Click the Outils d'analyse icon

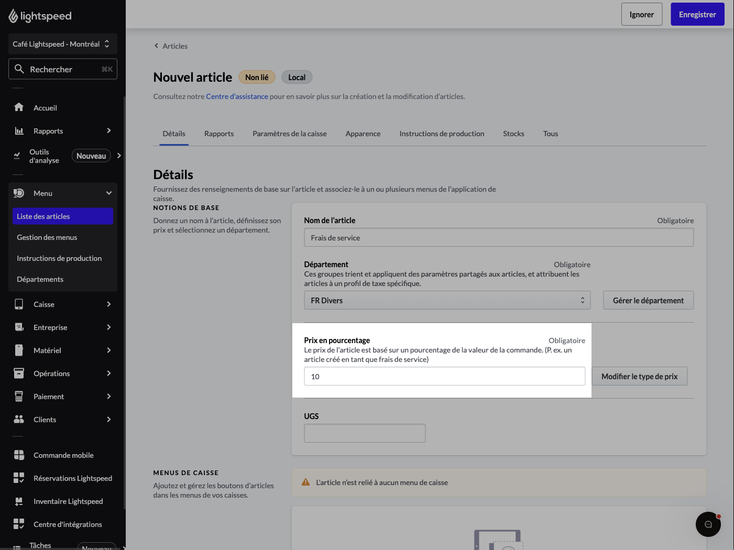(17, 156)
